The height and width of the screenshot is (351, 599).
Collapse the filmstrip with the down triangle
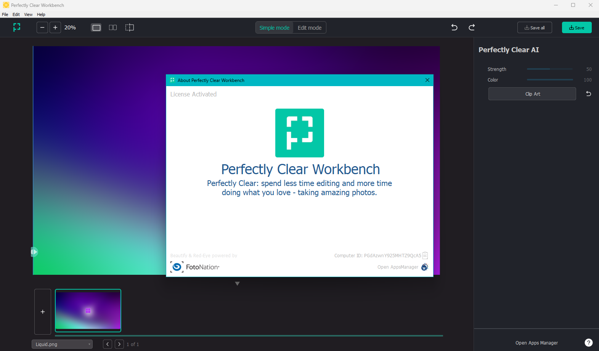coord(237,284)
